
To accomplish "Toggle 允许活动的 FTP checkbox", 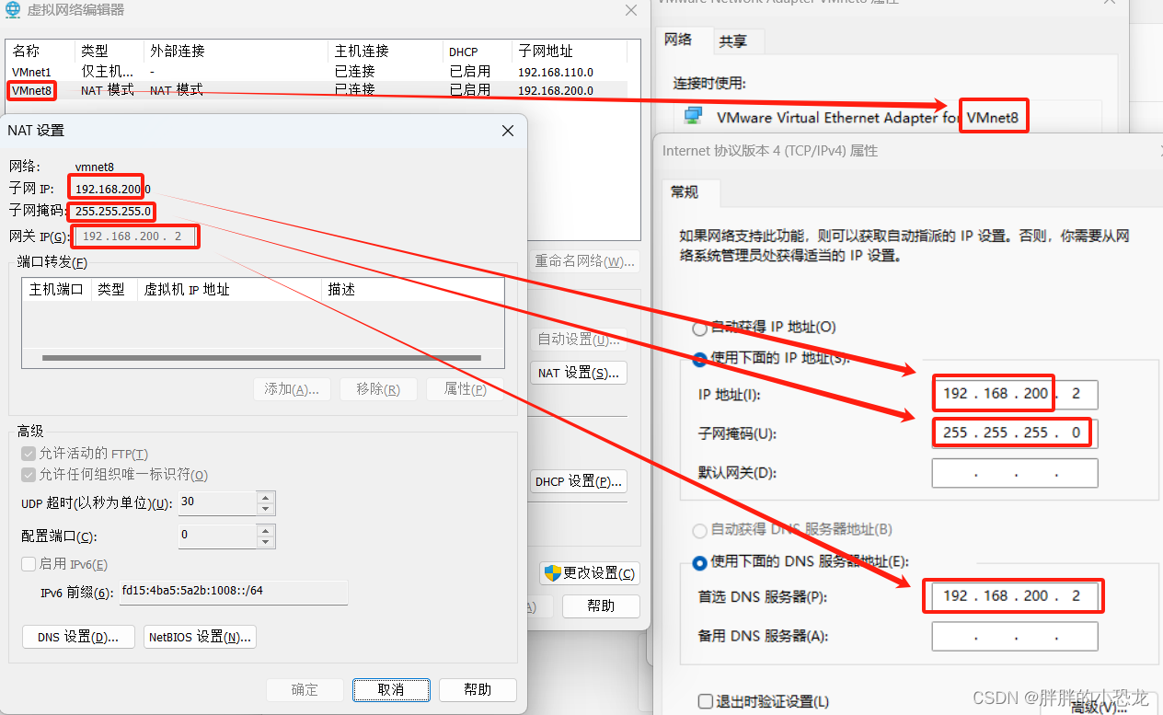I will point(29,454).
